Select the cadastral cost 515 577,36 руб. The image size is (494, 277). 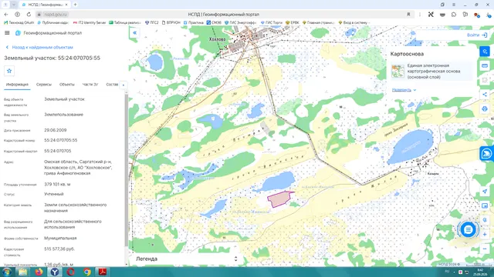59,249
